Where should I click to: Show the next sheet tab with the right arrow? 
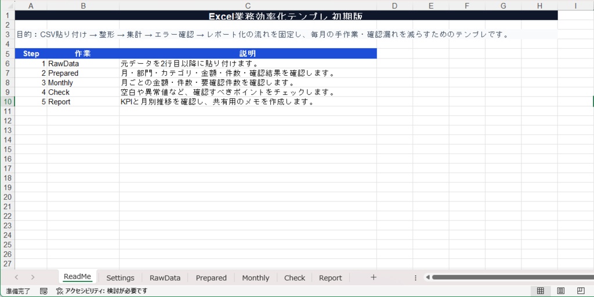(32, 277)
